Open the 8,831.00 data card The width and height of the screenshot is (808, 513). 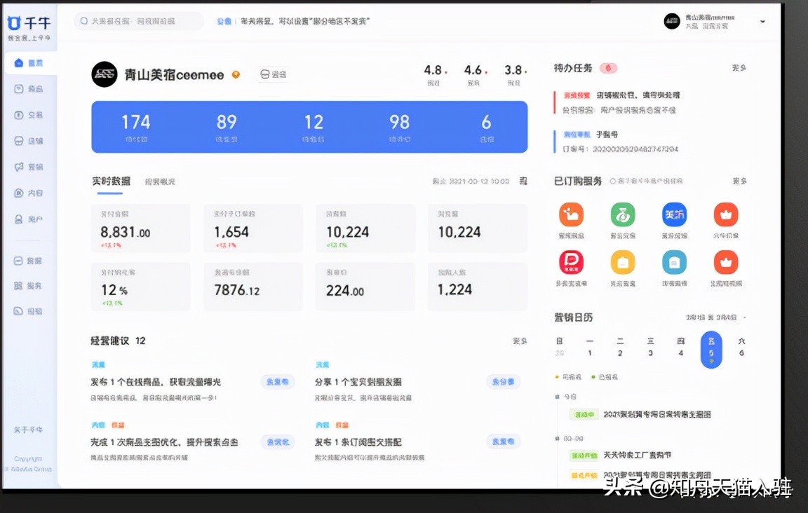pos(141,228)
